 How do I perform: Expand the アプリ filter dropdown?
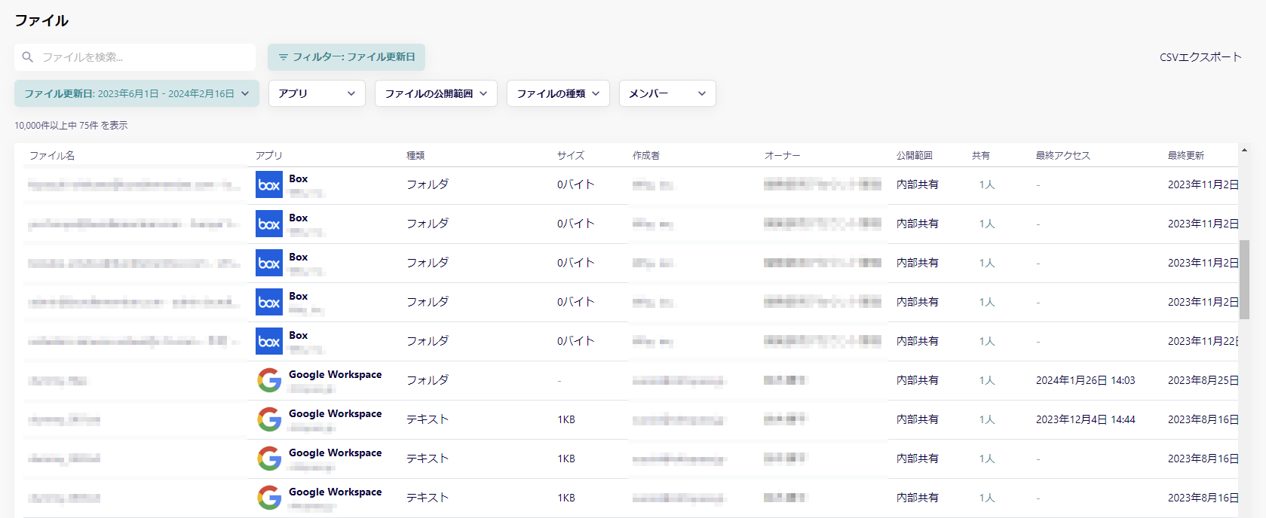pos(317,93)
